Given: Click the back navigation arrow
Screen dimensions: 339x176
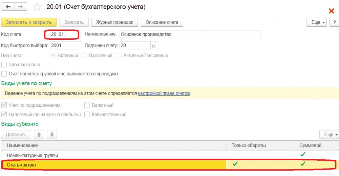Looking at the screenshot, I should pos(8,7).
